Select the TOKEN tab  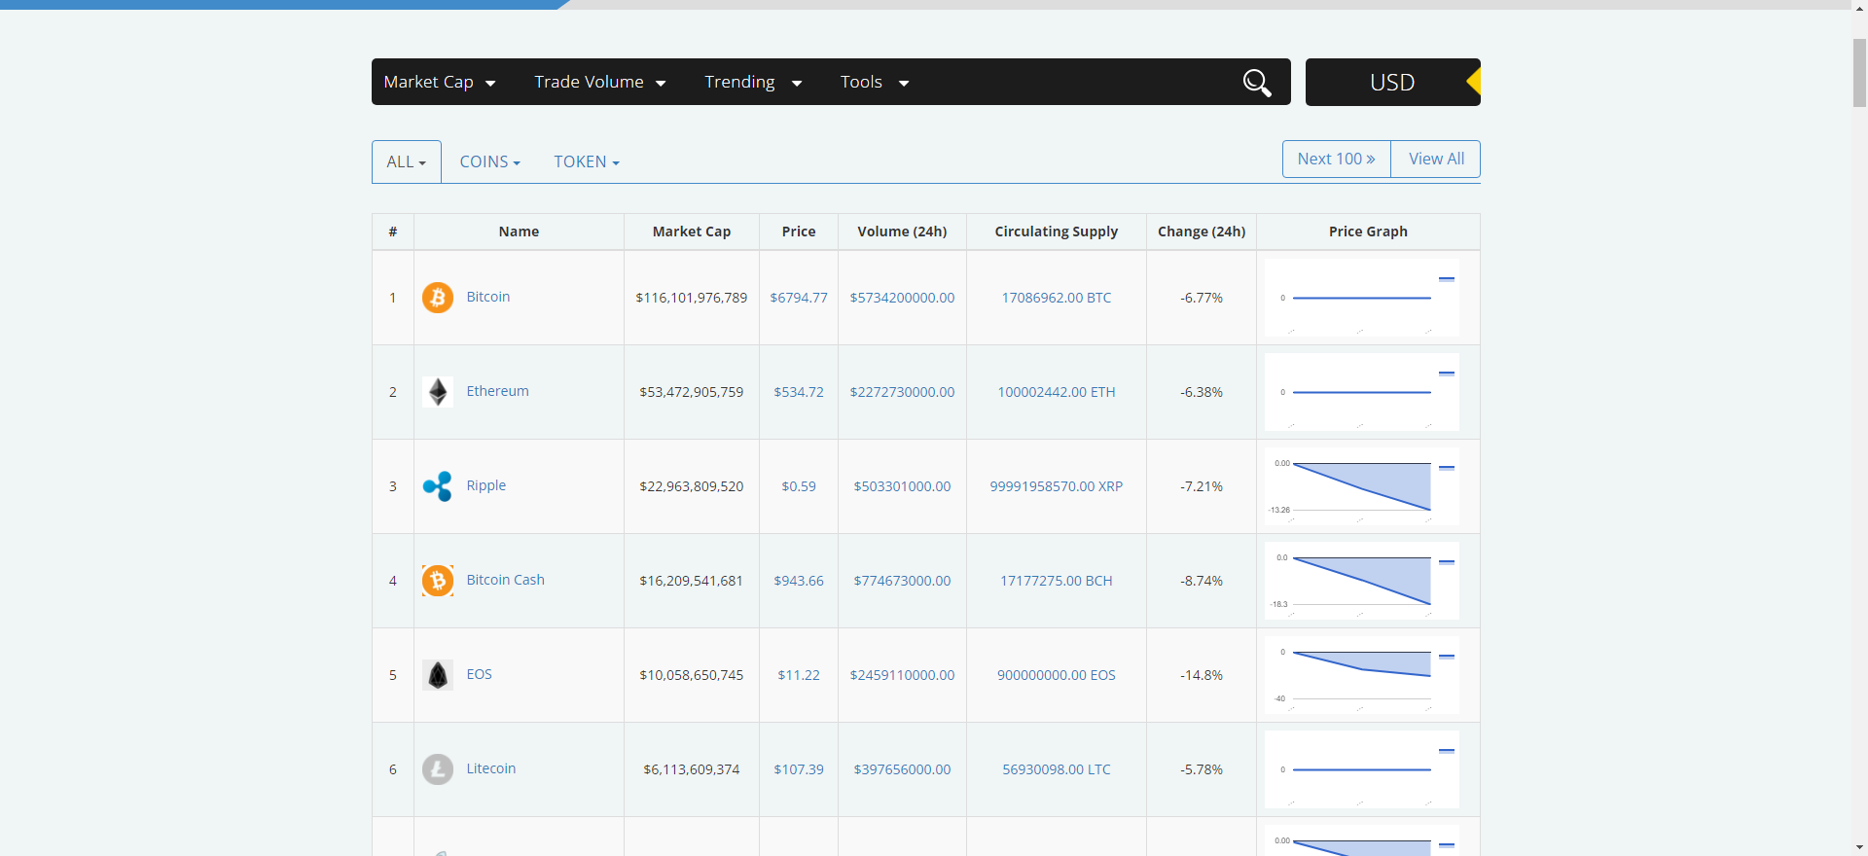[x=586, y=162]
